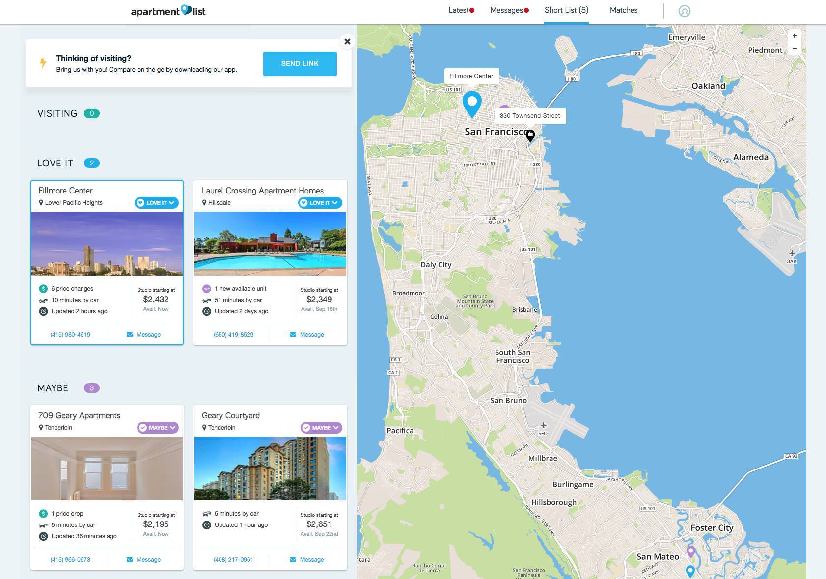Zoom in on the map
826x579 pixels.
[794, 36]
